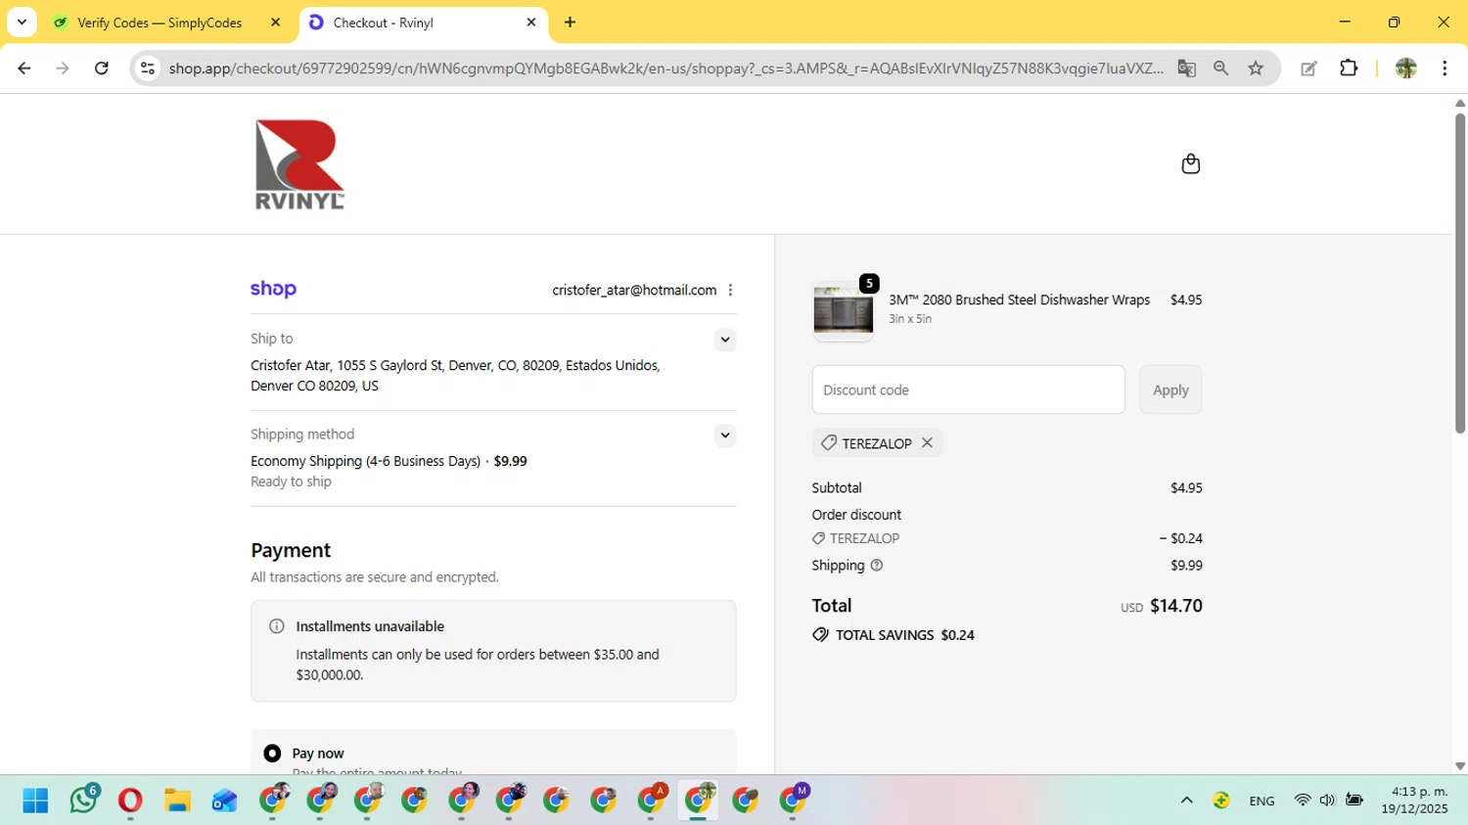This screenshot has height=825, width=1468.
Task: Expand the Ship to address section
Action: pyautogui.click(x=724, y=340)
